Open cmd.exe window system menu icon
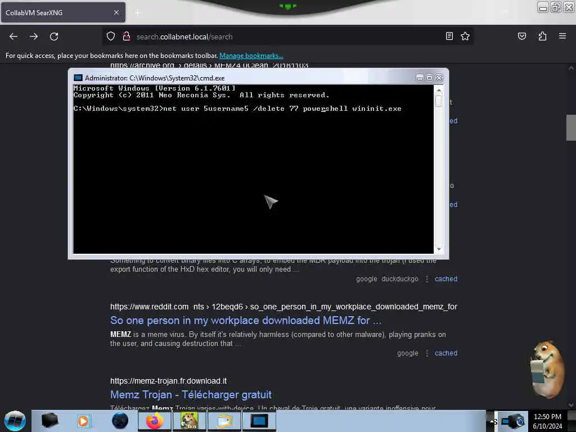Image resolution: width=576 pixels, height=432 pixels. coord(78,78)
